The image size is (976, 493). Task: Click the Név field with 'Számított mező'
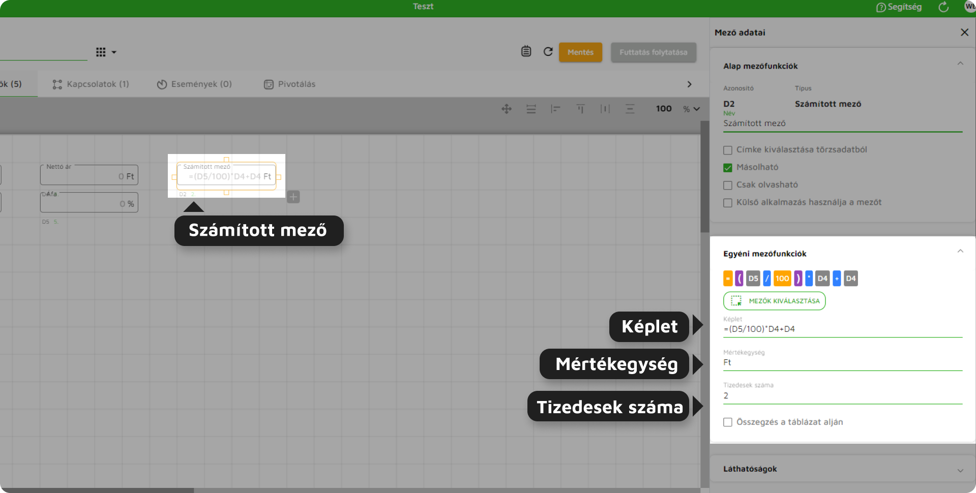point(843,123)
